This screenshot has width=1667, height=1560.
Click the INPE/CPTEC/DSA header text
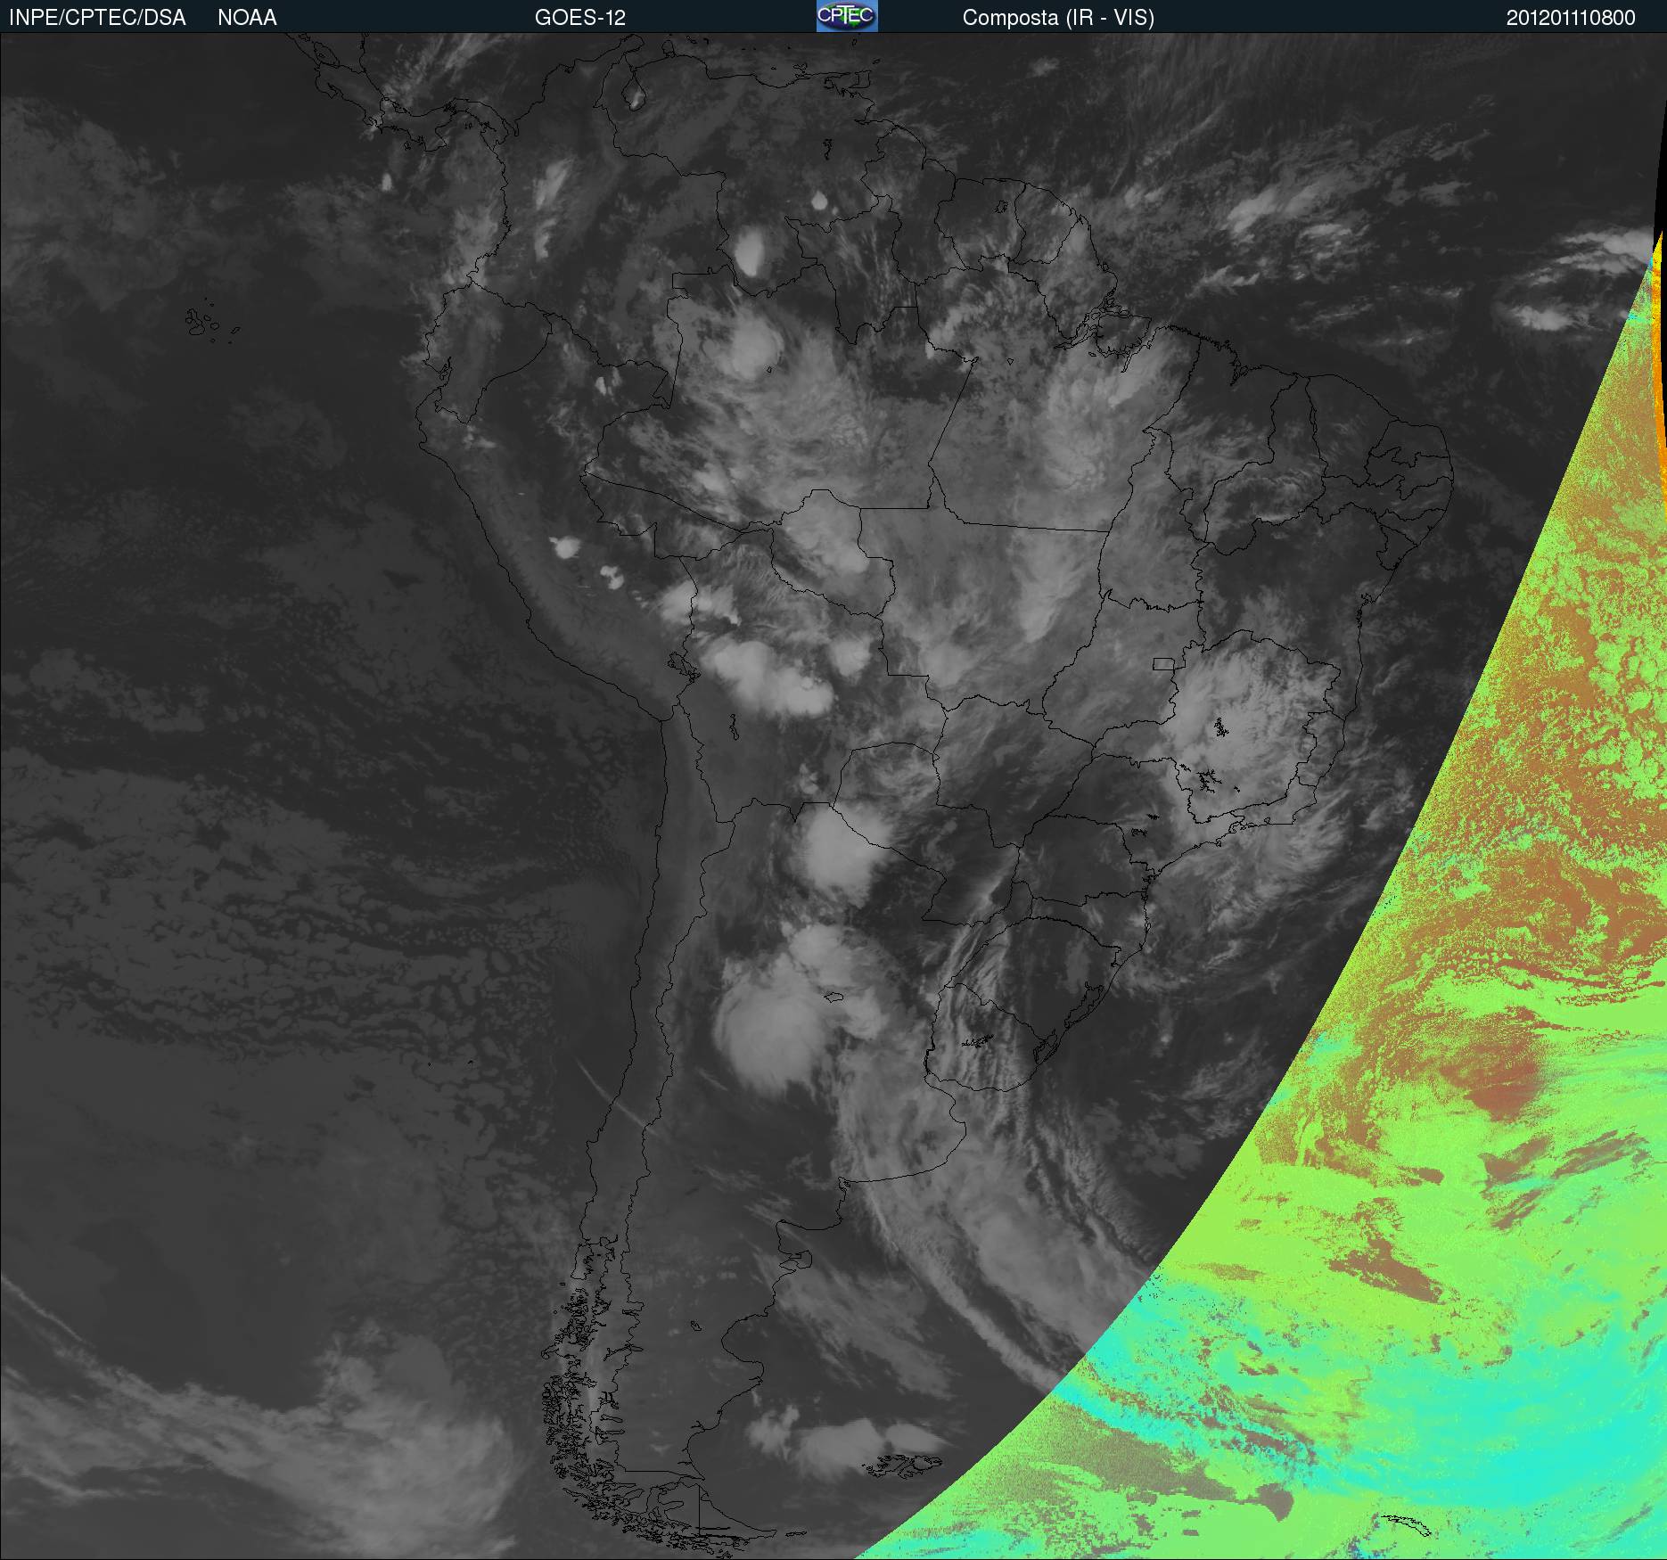(x=97, y=18)
